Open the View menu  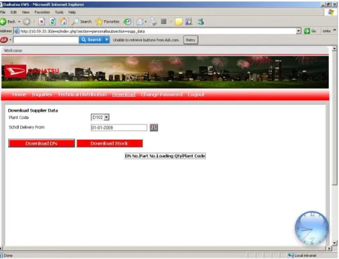pyautogui.click(x=26, y=12)
